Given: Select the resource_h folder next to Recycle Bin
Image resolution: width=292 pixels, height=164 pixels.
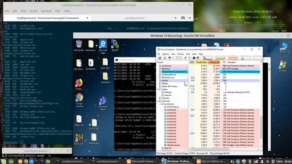Looking at the screenshot, I should [91, 46].
